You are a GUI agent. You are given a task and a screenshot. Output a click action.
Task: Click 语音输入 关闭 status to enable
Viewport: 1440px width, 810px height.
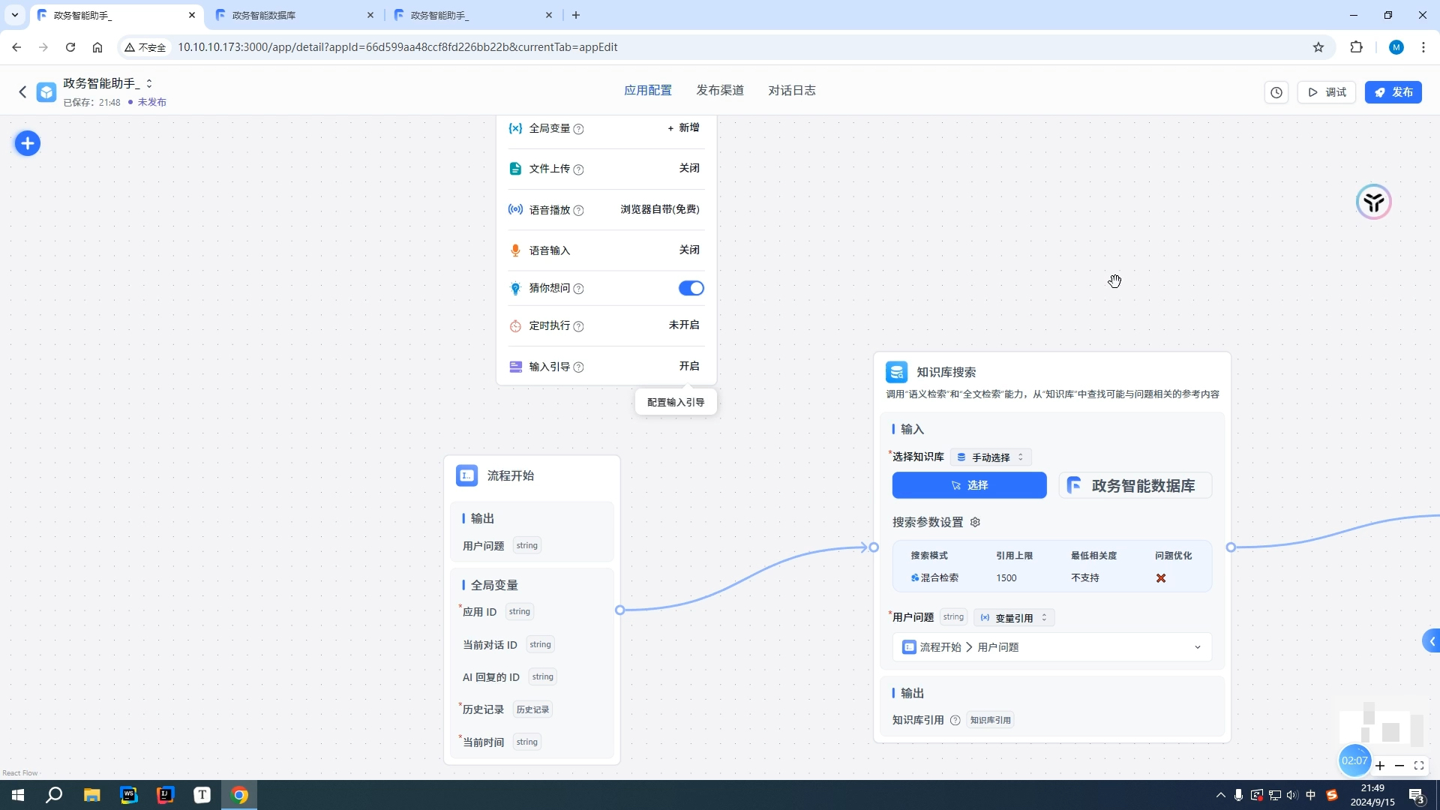688,250
